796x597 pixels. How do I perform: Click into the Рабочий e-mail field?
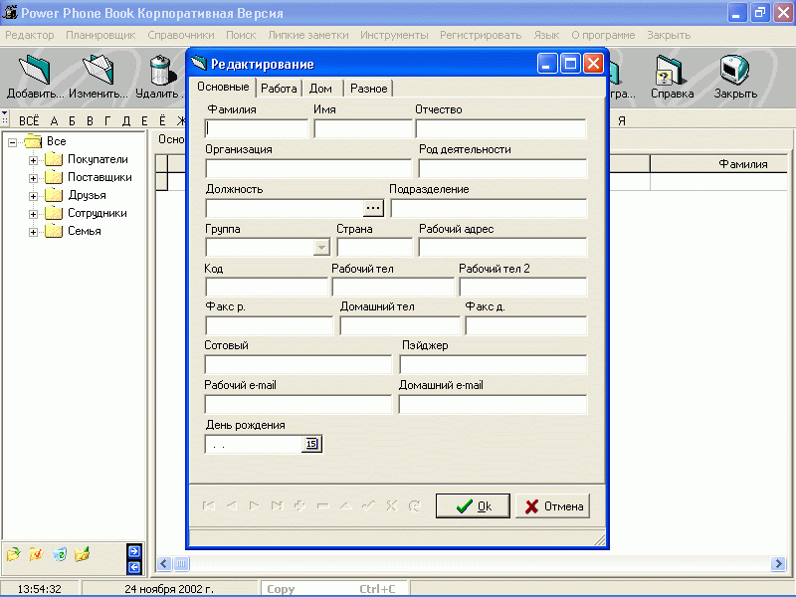298,404
